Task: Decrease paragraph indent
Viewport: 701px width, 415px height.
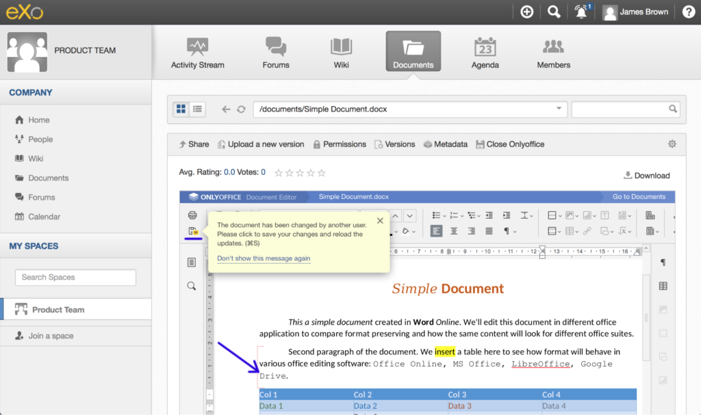Action: point(489,215)
